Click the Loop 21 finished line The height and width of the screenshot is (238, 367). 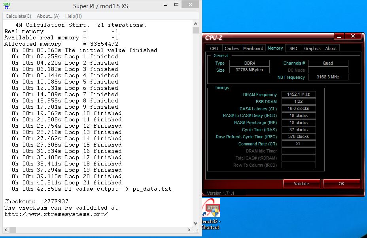coord(67,182)
